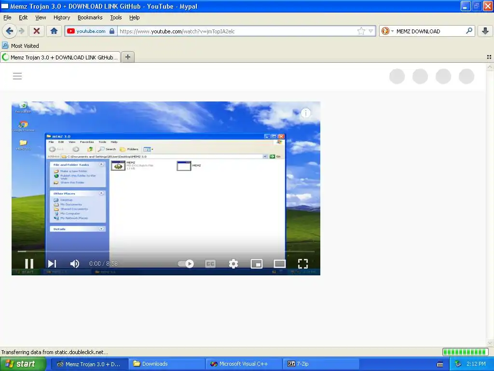Open the URL history dropdown arrow
The width and height of the screenshot is (494, 371).
(370, 31)
